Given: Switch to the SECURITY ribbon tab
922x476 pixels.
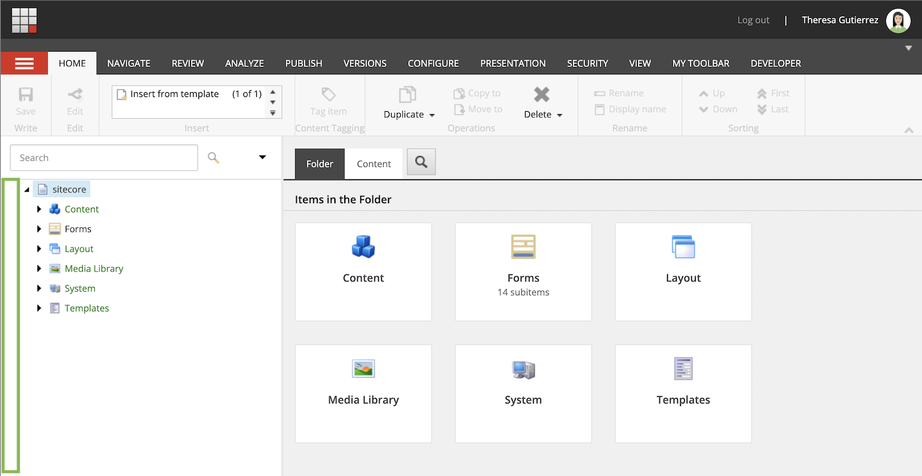Looking at the screenshot, I should pyautogui.click(x=587, y=63).
